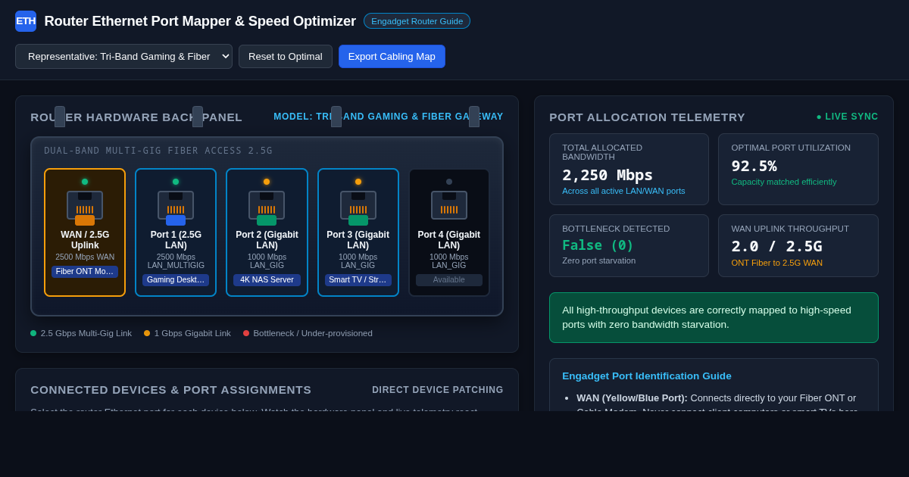Click the WAN / 2.5G Uplink label
This screenshot has width=909, height=477.
click(85, 240)
